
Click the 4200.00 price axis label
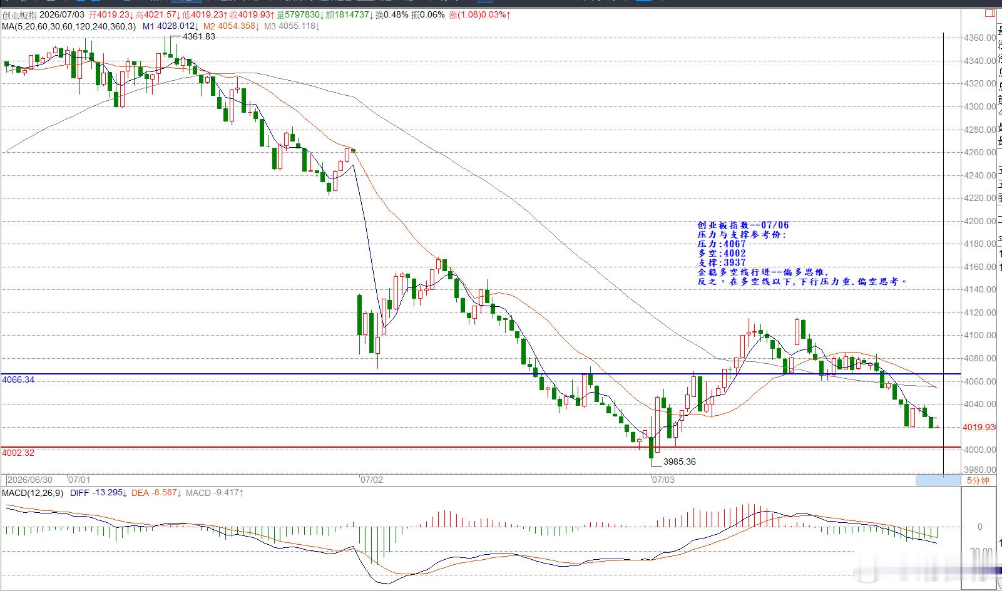(980, 221)
